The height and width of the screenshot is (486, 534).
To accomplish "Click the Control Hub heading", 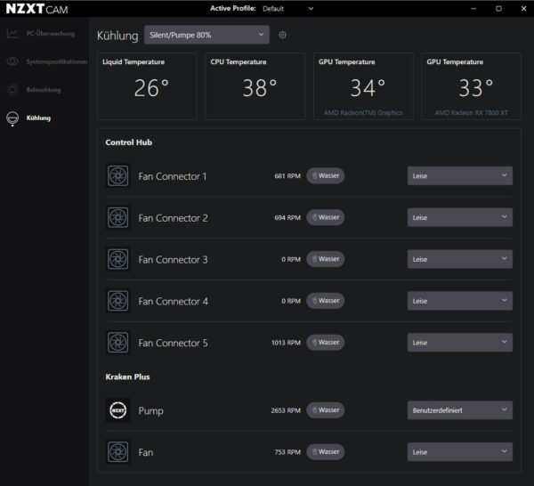I will (129, 142).
